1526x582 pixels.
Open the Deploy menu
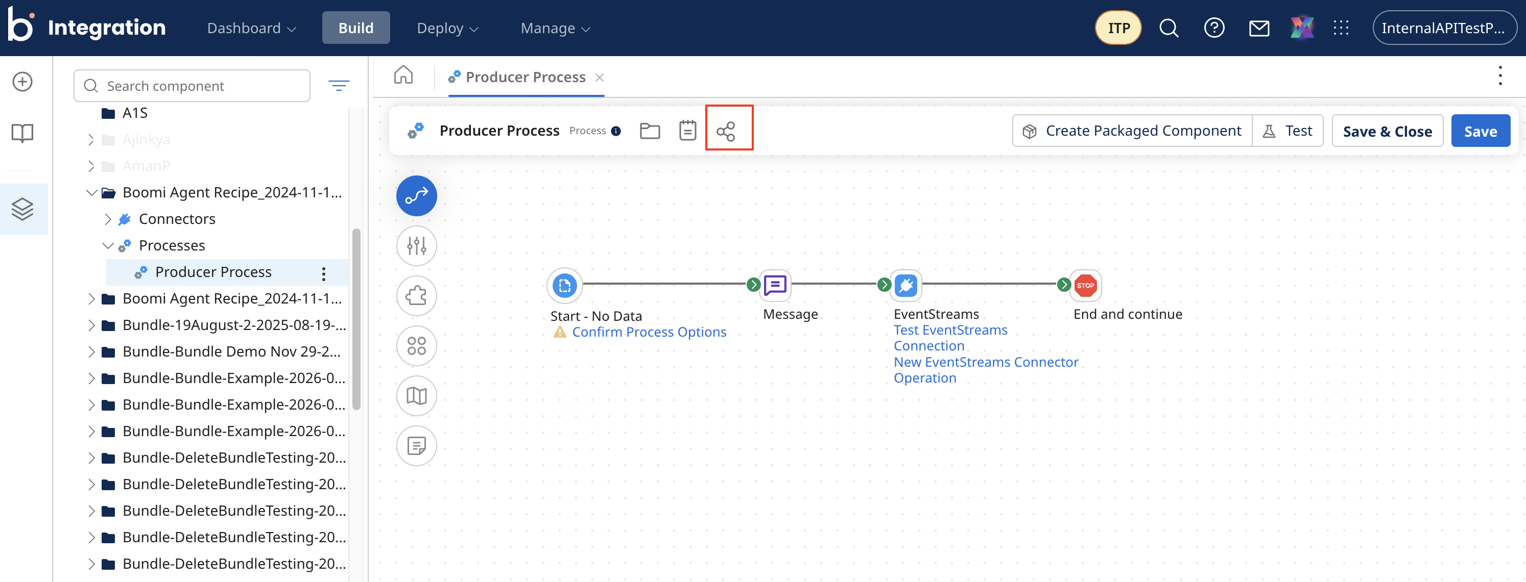[x=447, y=28]
